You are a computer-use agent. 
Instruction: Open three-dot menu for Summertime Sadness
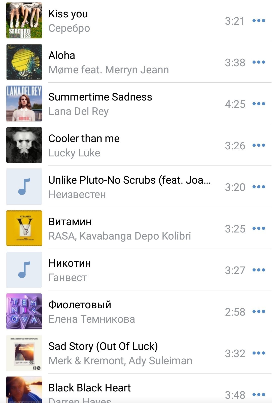click(259, 104)
